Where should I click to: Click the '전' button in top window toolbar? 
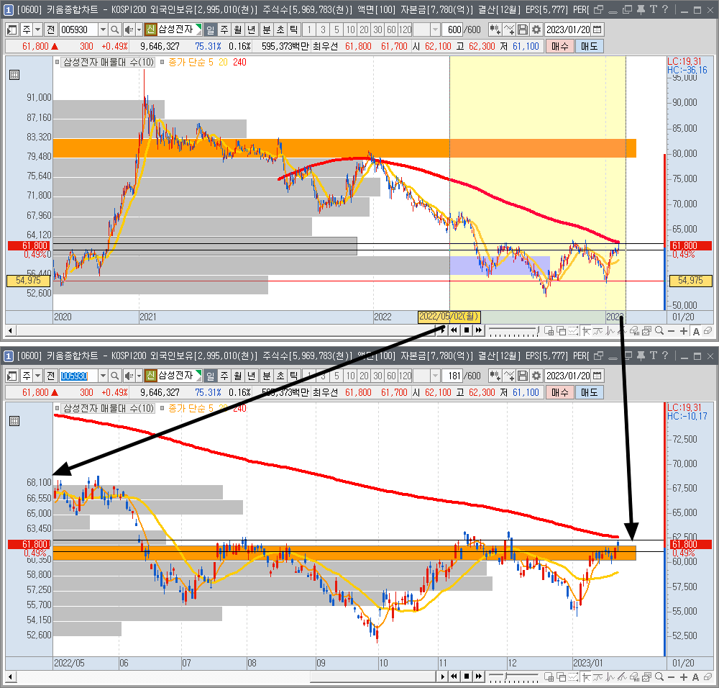click(50, 30)
